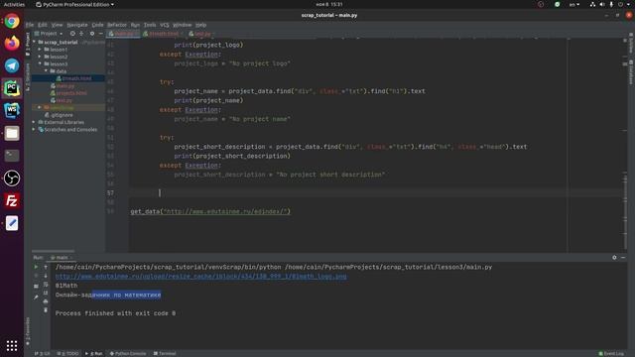Expand External Libraries node

click(34, 122)
